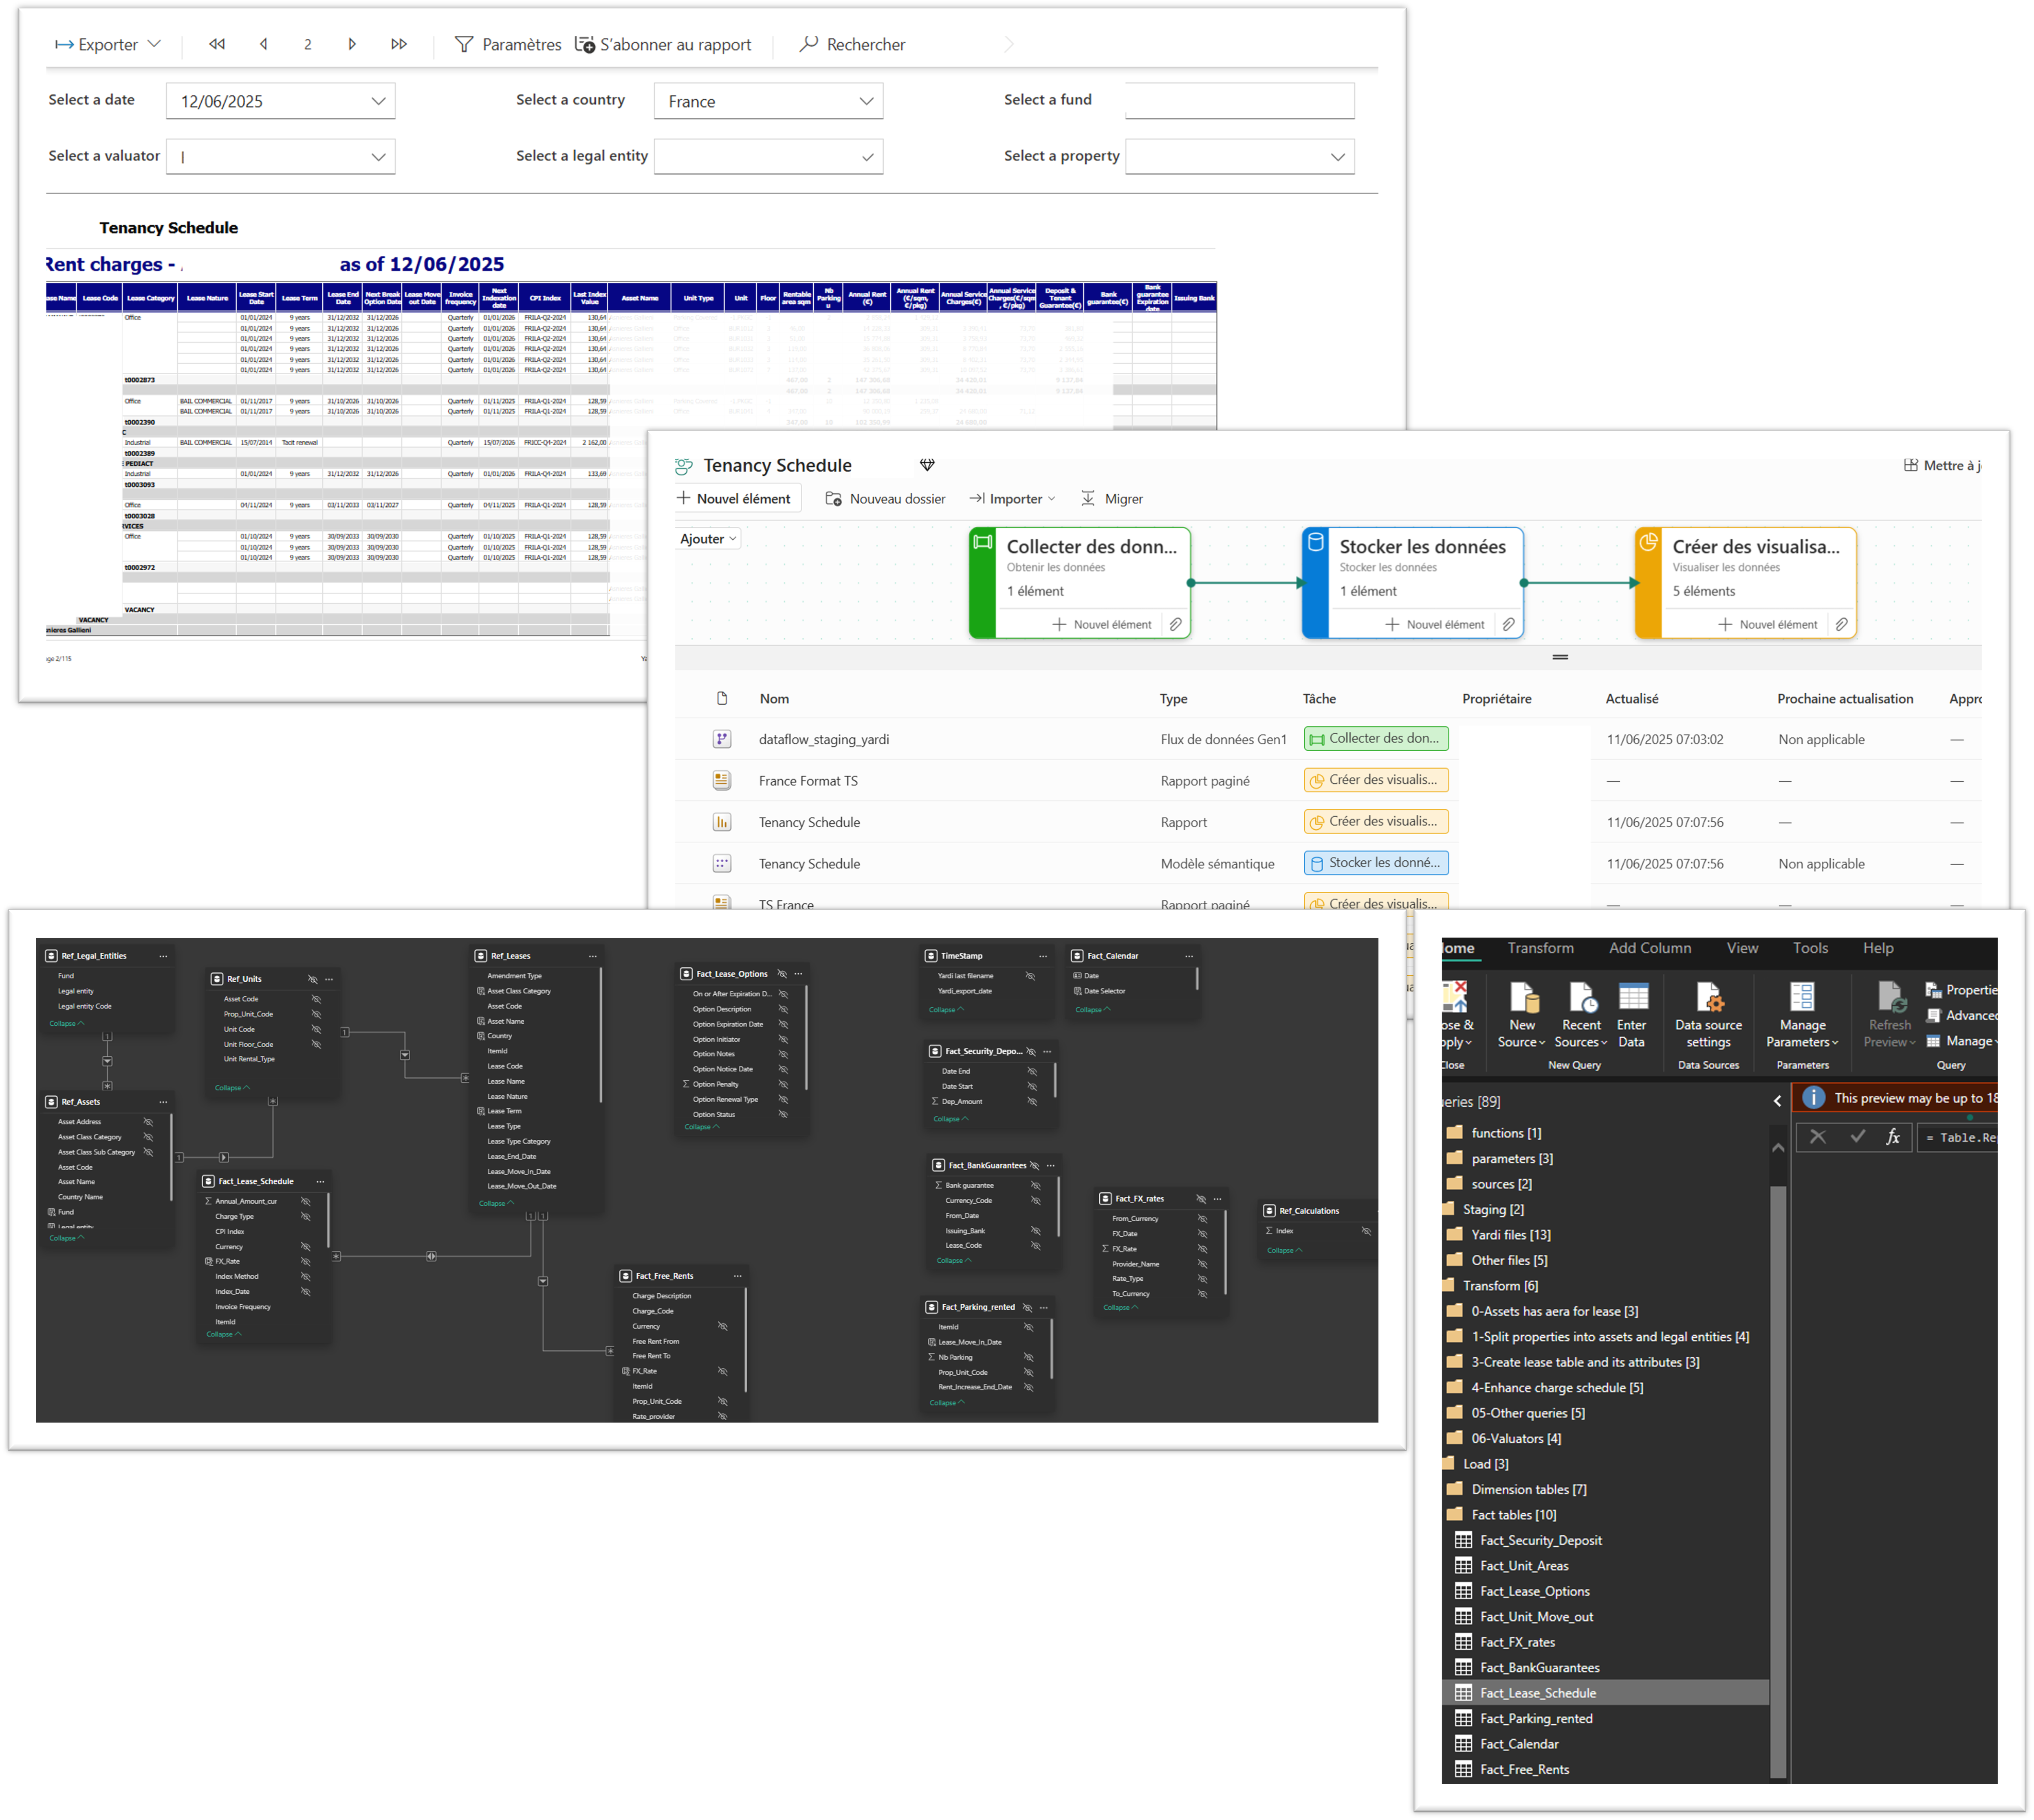This screenshot has width=2034, height=1820.
Task: Open the Paramètres filter icon
Action: click(464, 44)
